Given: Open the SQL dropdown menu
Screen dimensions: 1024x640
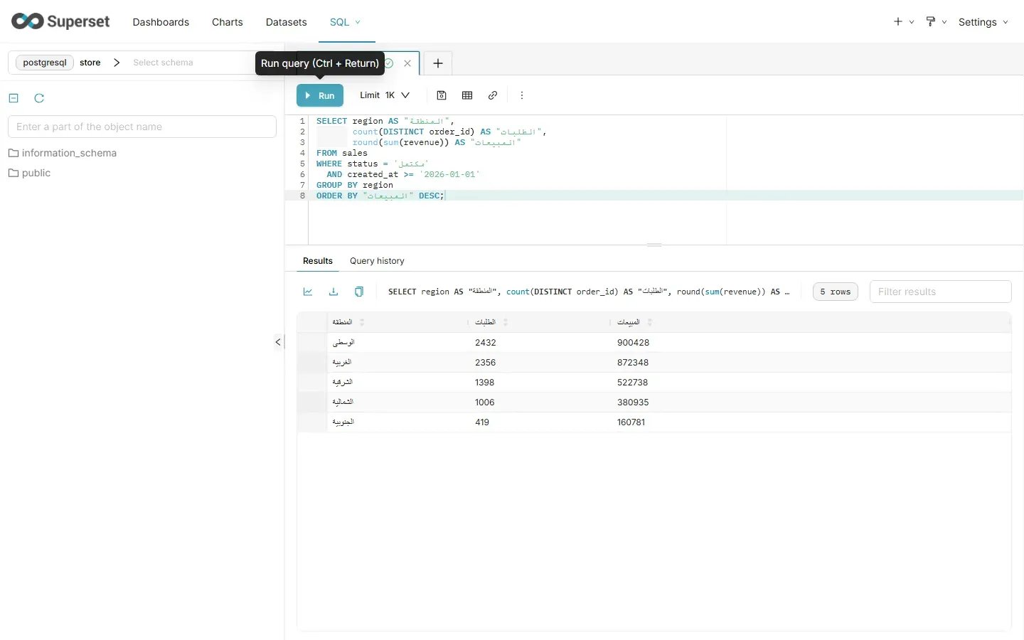Looking at the screenshot, I should [x=345, y=22].
